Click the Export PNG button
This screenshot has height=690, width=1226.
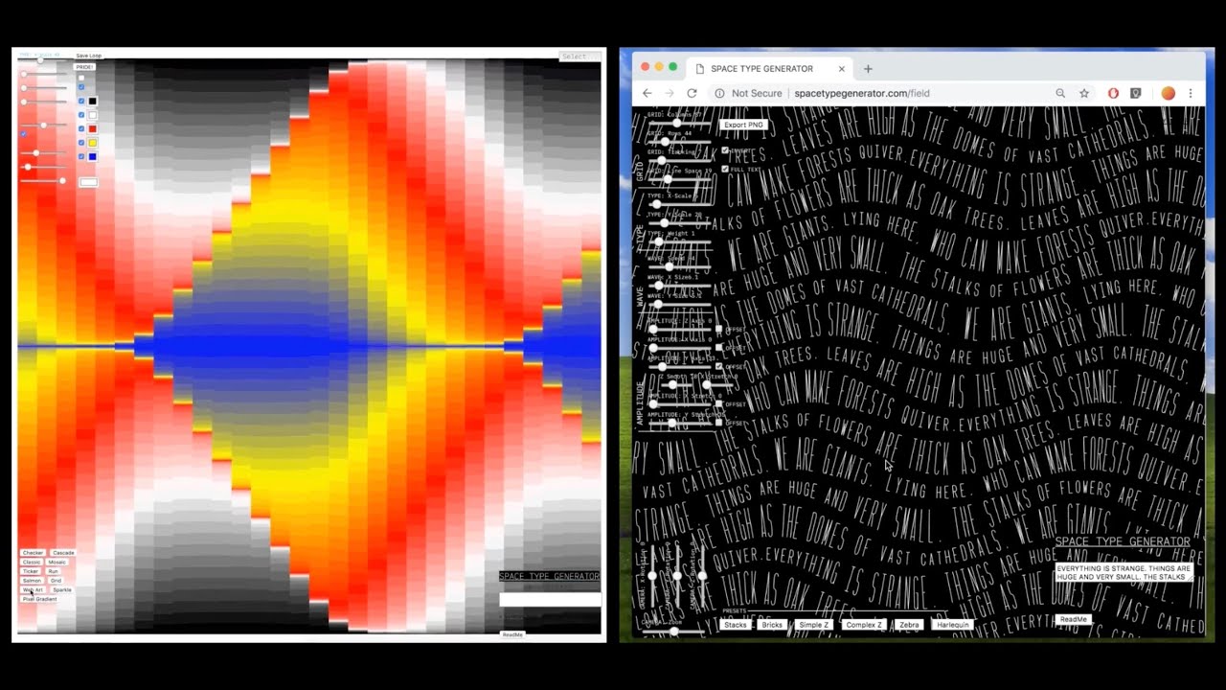coord(744,125)
